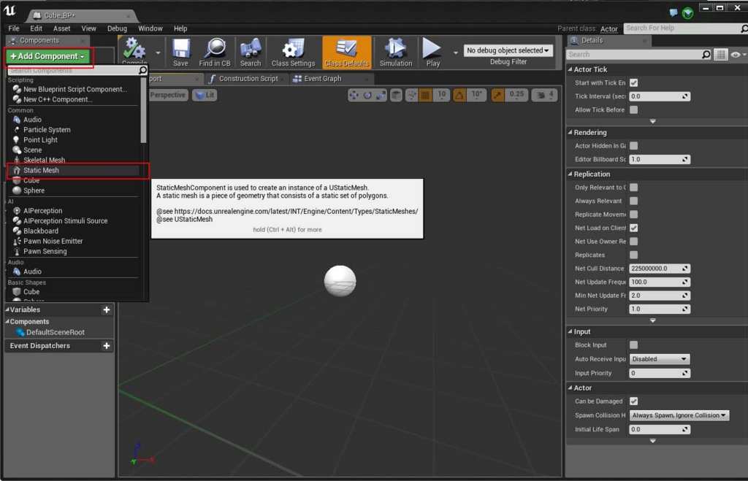Image resolution: width=748 pixels, height=481 pixels.
Task: Check Actor Hidden In Game
Action: [633, 146]
